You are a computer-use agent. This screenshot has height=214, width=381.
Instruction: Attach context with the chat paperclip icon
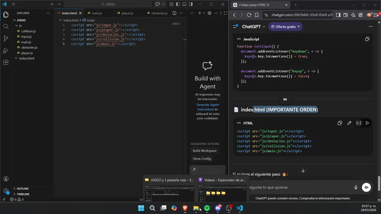(194, 169)
